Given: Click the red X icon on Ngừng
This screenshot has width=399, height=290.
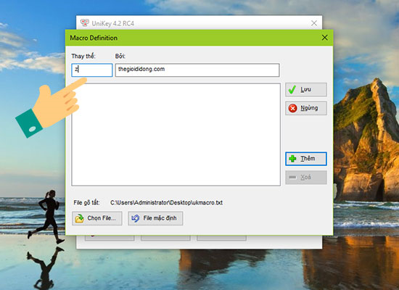Looking at the screenshot, I should click(x=292, y=108).
